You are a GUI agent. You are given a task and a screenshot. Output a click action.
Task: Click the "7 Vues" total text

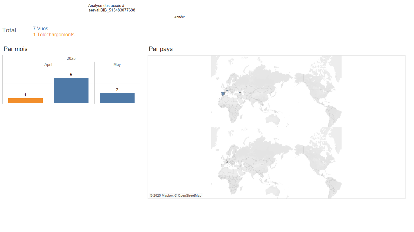coord(41,29)
